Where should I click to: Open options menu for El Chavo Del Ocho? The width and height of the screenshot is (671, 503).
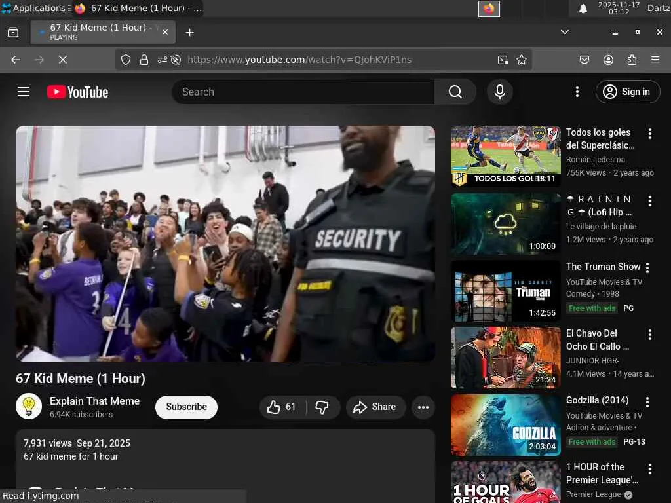click(x=649, y=335)
